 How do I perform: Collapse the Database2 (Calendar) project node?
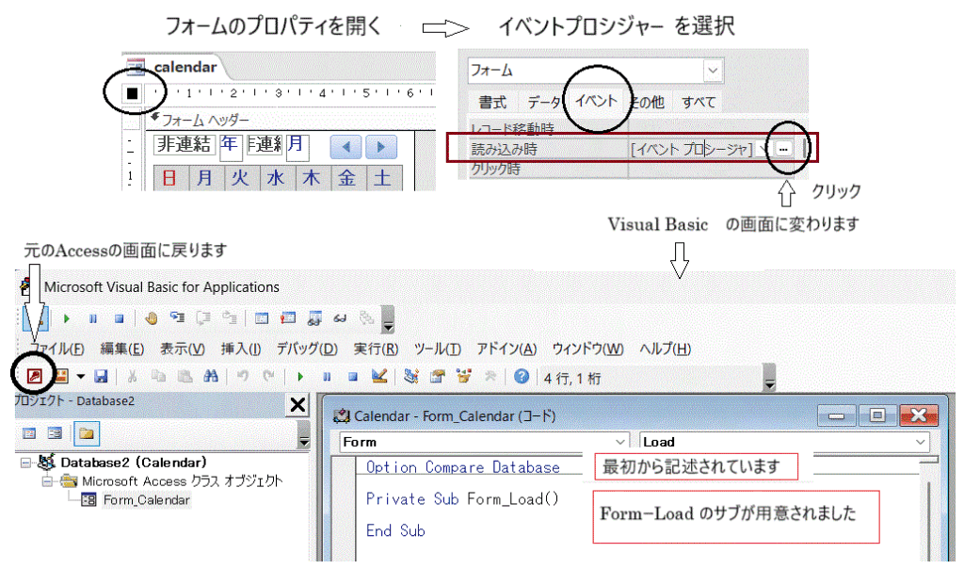[25, 463]
